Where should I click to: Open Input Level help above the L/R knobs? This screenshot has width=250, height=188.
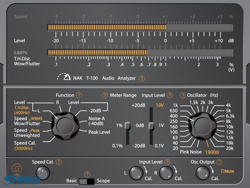[167, 162]
